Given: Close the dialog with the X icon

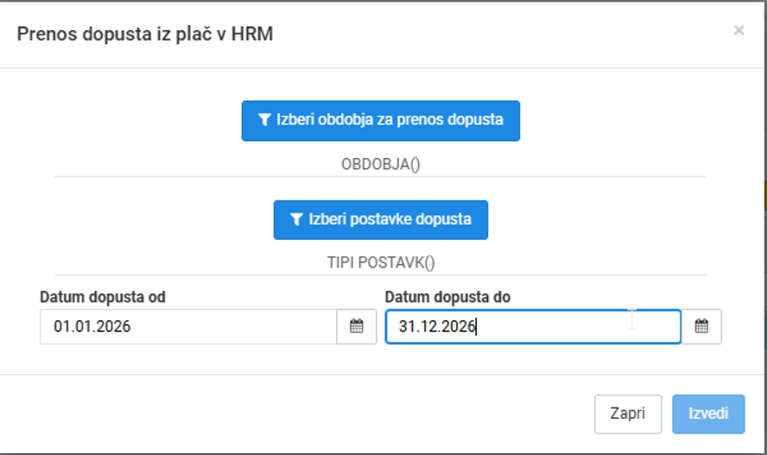Looking at the screenshot, I should [x=738, y=30].
